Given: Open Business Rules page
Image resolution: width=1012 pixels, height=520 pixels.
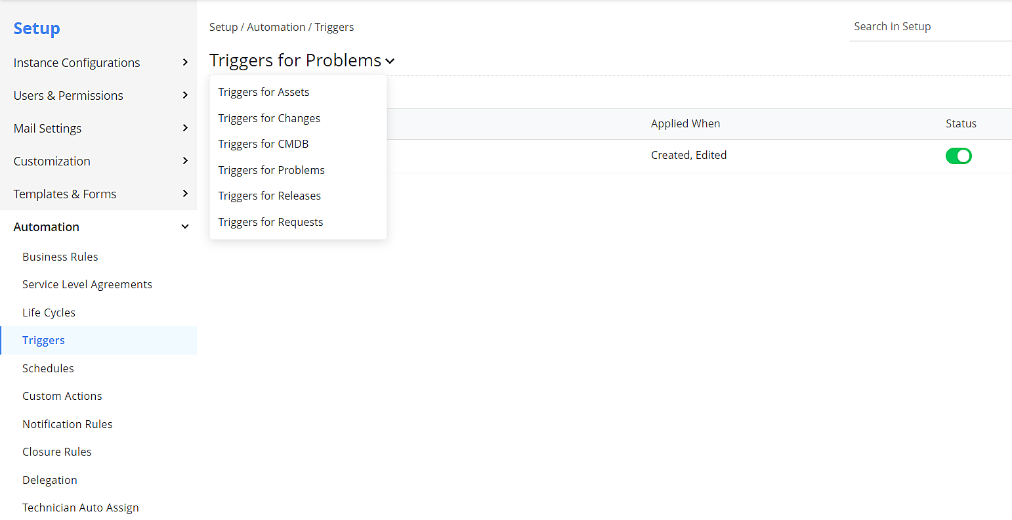Looking at the screenshot, I should tap(60, 257).
